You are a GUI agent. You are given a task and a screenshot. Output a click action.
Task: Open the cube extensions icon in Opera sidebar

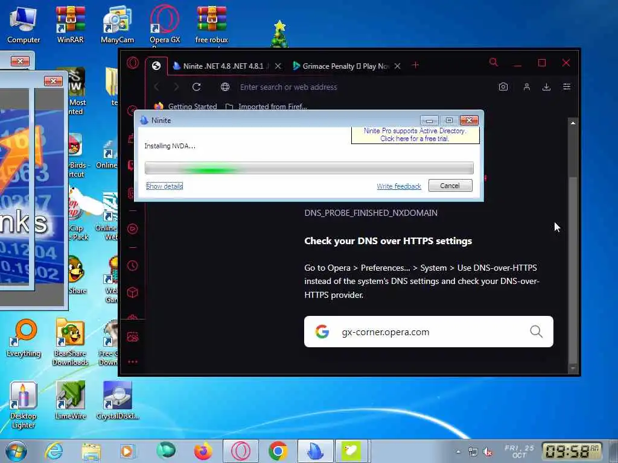click(133, 292)
